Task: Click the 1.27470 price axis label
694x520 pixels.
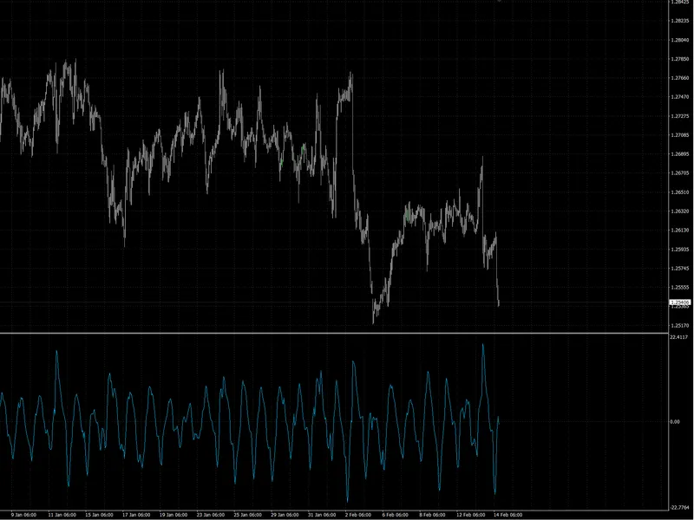Action: (679, 97)
